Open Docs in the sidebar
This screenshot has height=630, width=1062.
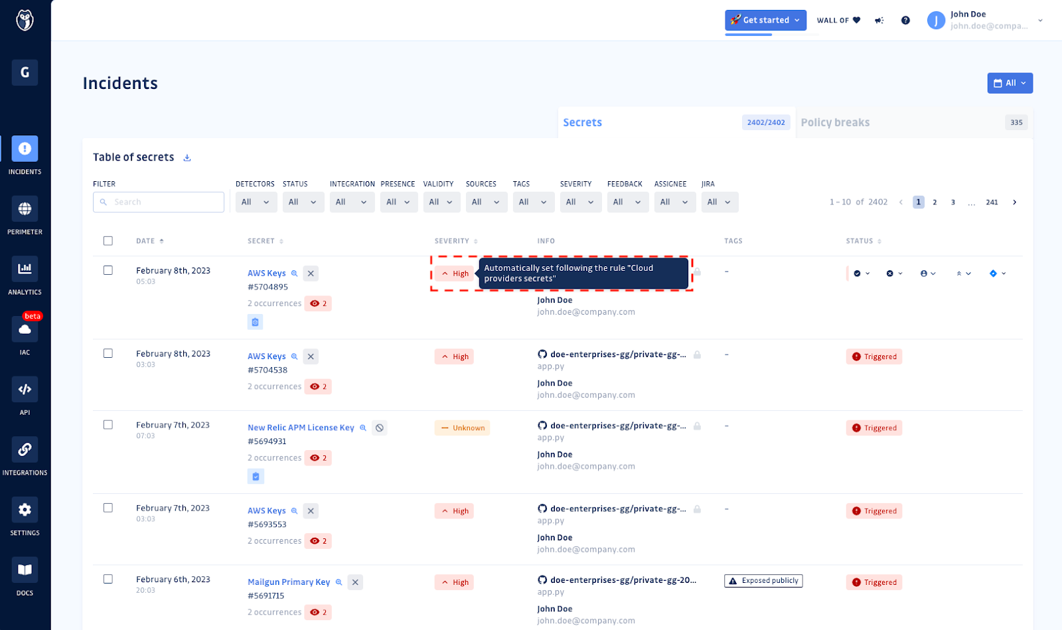25,577
